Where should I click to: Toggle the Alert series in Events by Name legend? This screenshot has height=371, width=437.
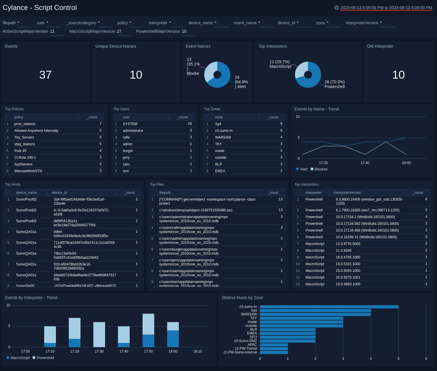pos(301,169)
